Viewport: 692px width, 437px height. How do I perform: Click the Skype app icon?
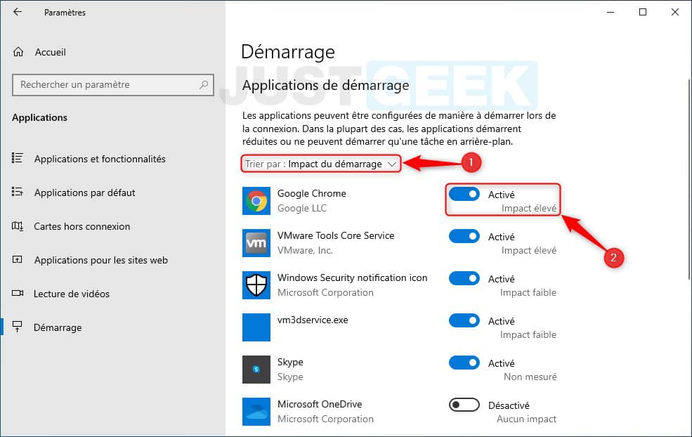(256, 370)
